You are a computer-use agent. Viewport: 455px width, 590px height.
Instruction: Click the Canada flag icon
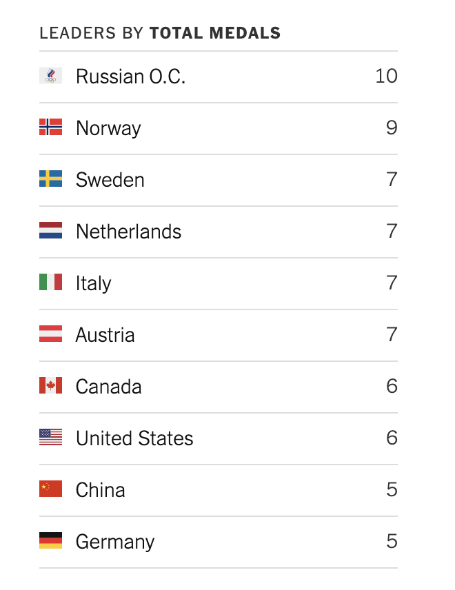[x=50, y=386]
